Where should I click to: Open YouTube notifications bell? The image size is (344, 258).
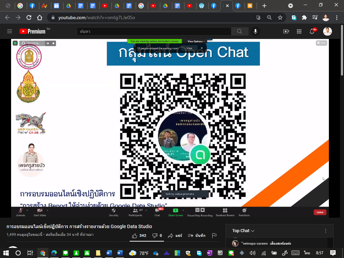pos(312,31)
